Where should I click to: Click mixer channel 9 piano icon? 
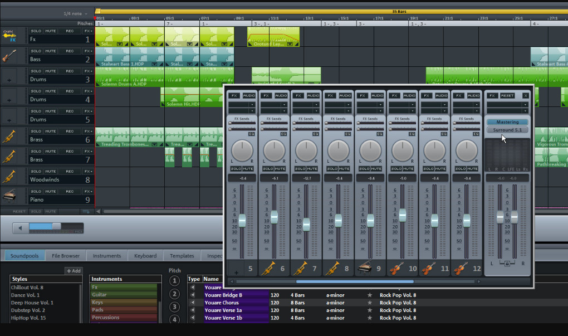coord(364,268)
